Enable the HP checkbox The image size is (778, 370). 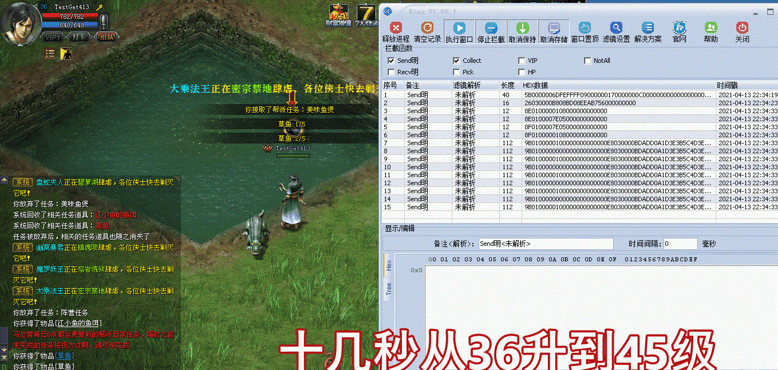(x=522, y=72)
